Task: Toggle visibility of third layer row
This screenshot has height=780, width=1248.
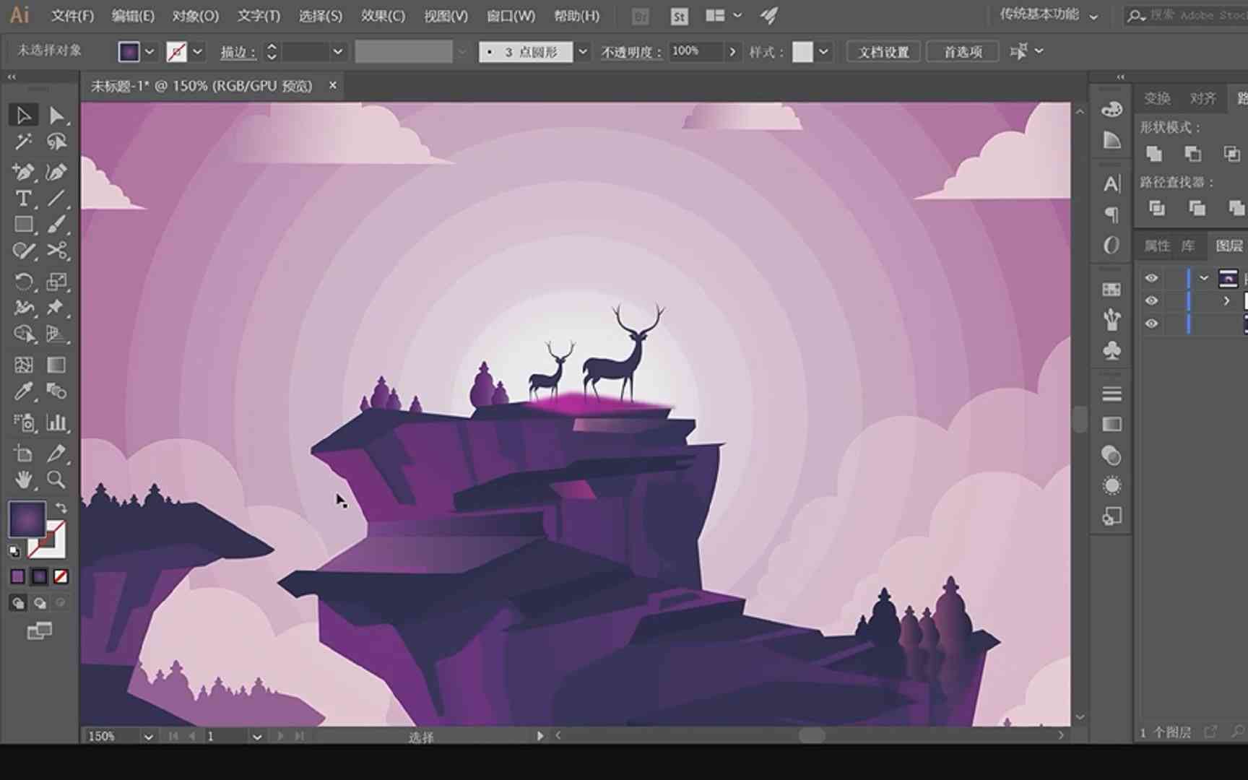Action: [1151, 324]
